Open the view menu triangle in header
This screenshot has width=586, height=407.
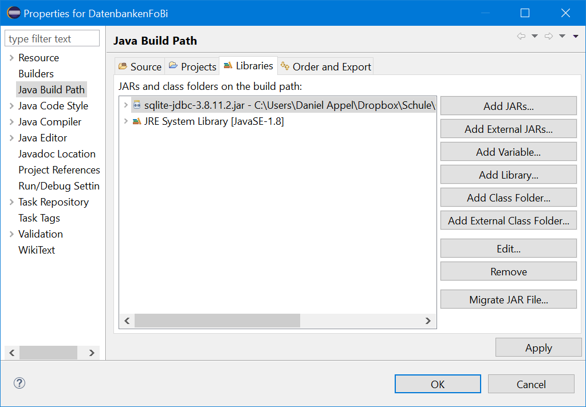(x=576, y=36)
